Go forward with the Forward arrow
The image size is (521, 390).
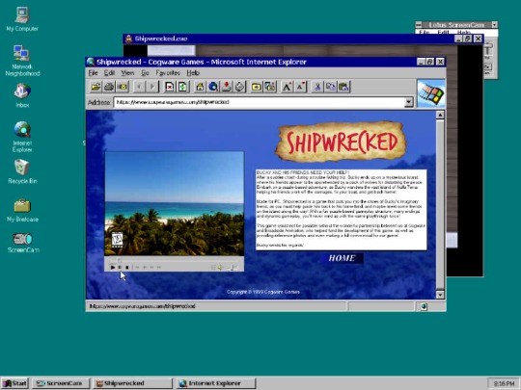point(152,87)
